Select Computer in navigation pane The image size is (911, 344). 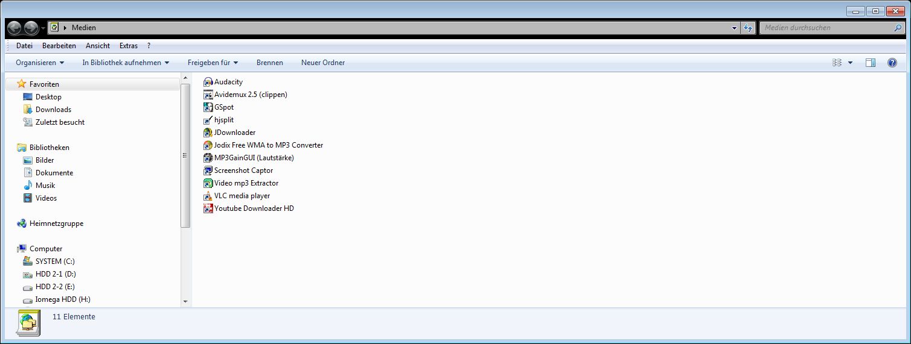click(46, 249)
